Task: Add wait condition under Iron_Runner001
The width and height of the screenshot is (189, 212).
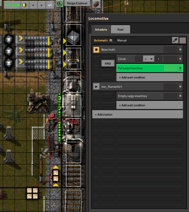Action: click(150, 105)
